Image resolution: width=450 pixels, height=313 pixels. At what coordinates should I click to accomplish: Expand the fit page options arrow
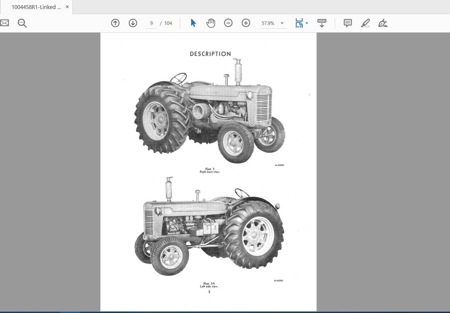(x=307, y=23)
